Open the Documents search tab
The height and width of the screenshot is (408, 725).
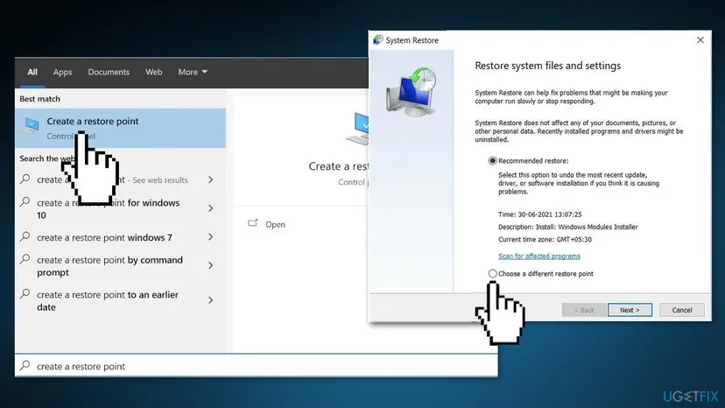[109, 72]
